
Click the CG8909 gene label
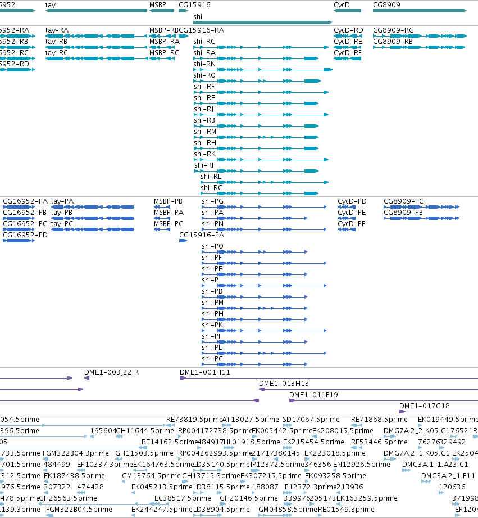pos(386,5)
